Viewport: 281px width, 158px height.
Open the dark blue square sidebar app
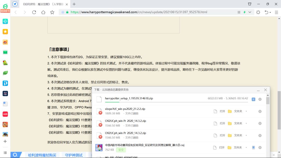click(x=5, y=94)
